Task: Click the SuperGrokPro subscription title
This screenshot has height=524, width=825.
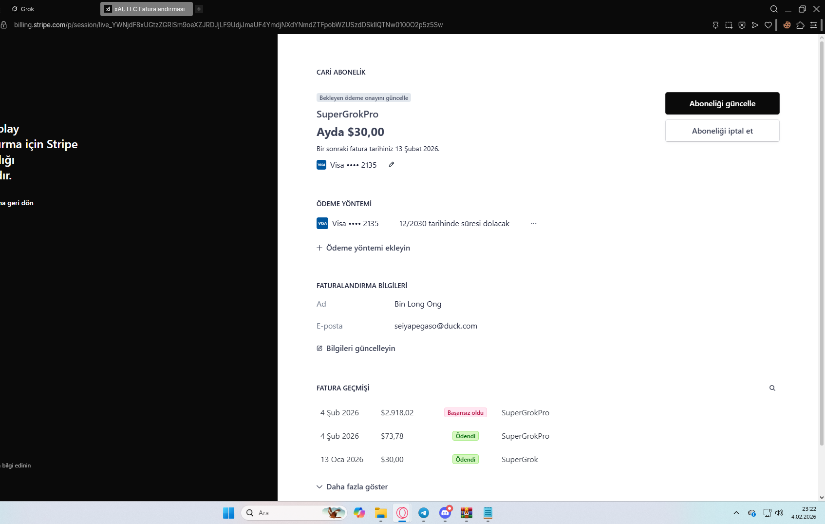Action: pyautogui.click(x=347, y=114)
